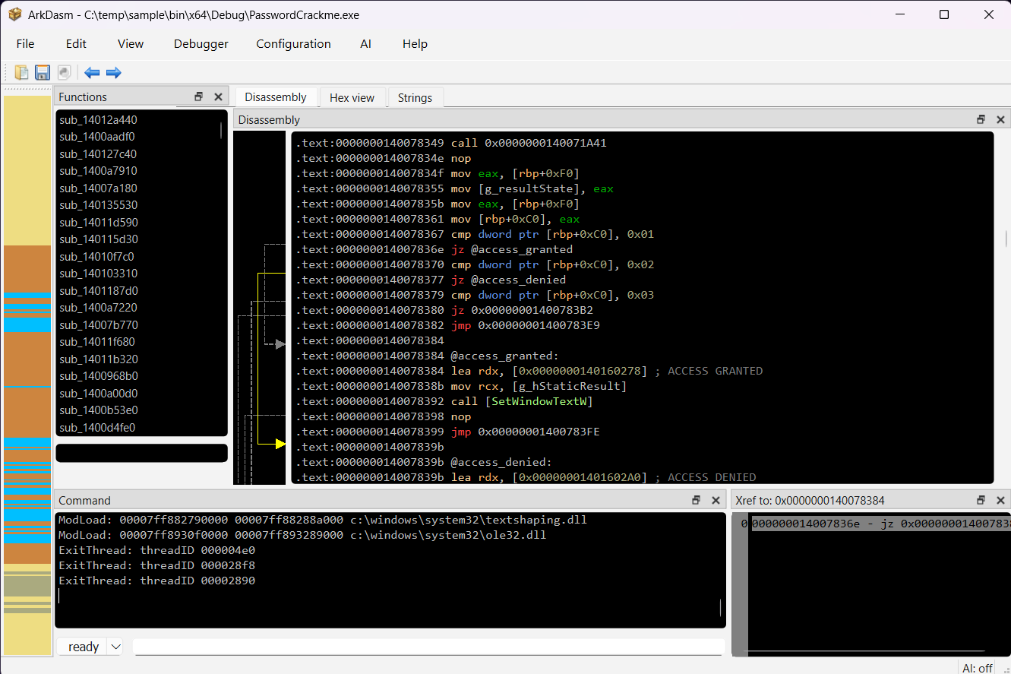The height and width of the screenshot is (674, 1011).
Task: Switch to the Strings tab
Action: click(415, 97)
